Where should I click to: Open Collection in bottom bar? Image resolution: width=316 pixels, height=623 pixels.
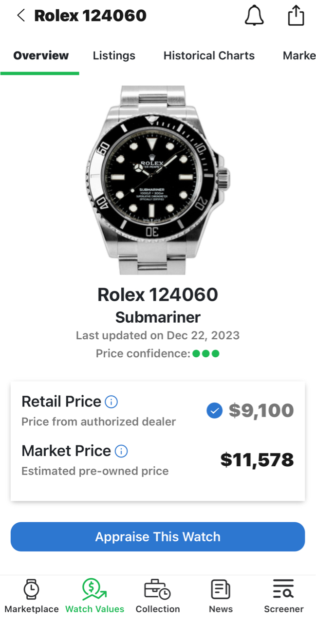coord(158,596)
